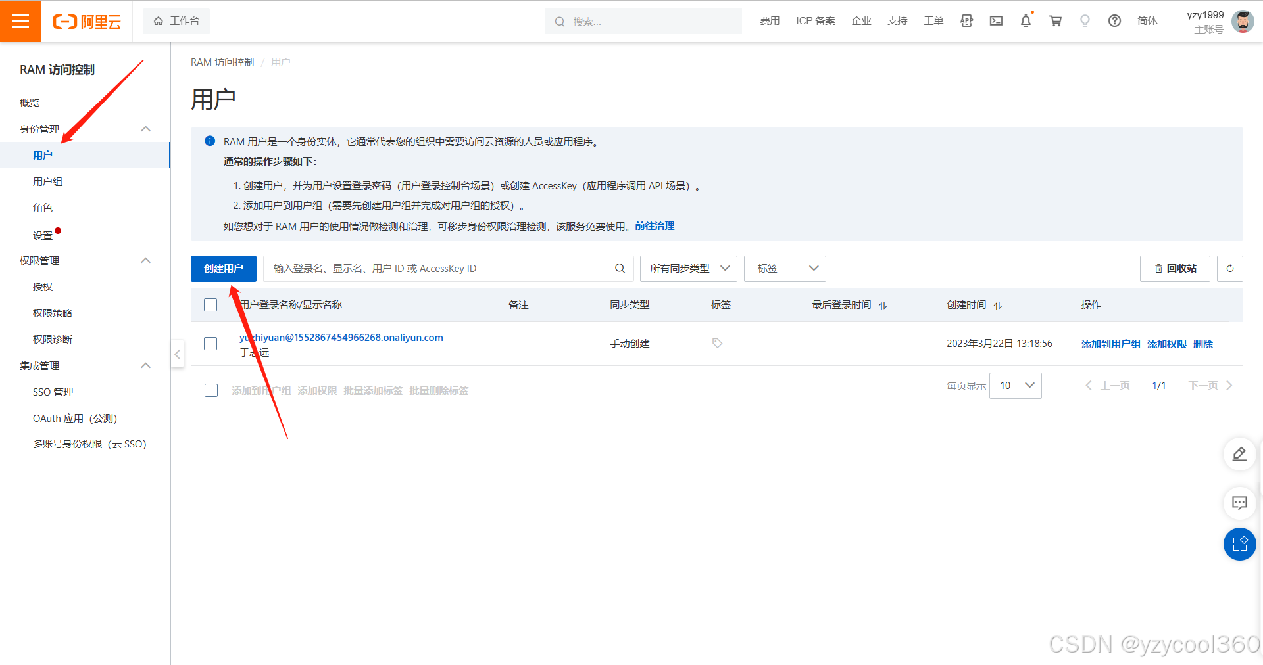Select 角色 in the sidebar
Image resolution: width=1263 pixels, height=665 pixels.
point(43,208)
